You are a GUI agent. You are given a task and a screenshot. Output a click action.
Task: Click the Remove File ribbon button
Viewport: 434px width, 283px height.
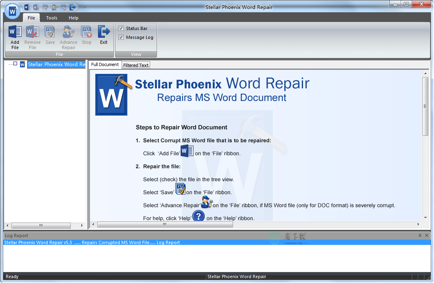[33, 38]
